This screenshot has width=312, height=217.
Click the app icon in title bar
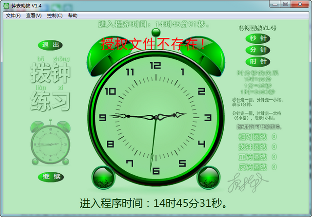tap(6, 5)
